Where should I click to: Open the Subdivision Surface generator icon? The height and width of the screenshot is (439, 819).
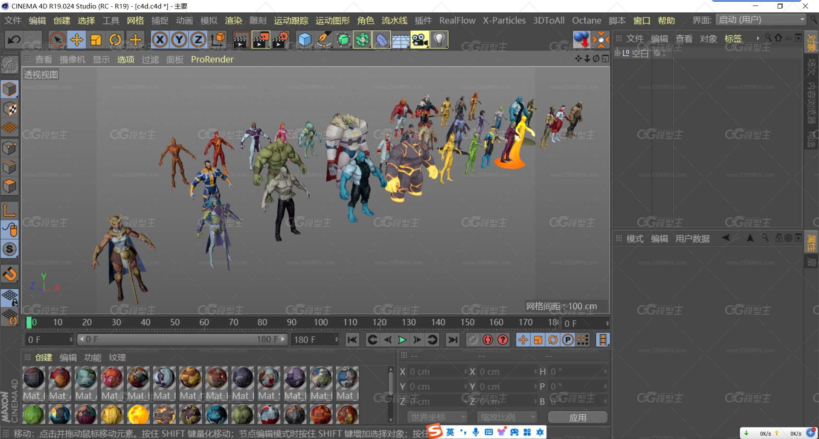pyautogui.click(x=343, y=40)
